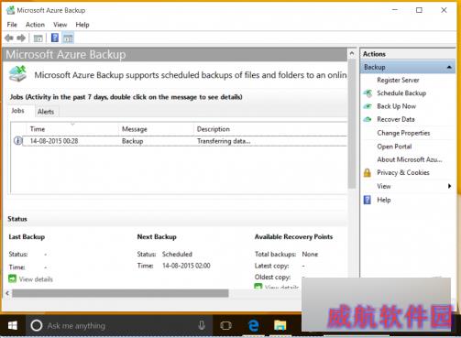Open the File menu

(12, 25)
